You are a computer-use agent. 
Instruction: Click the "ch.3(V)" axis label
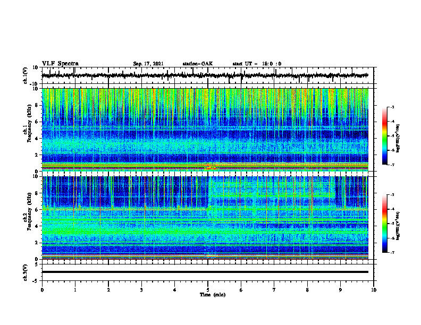click(x=26, y=273)
